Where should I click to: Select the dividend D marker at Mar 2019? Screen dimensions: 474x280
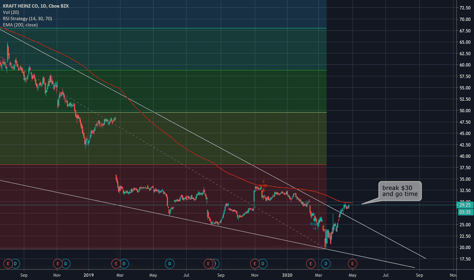click(x=124, y=264)
